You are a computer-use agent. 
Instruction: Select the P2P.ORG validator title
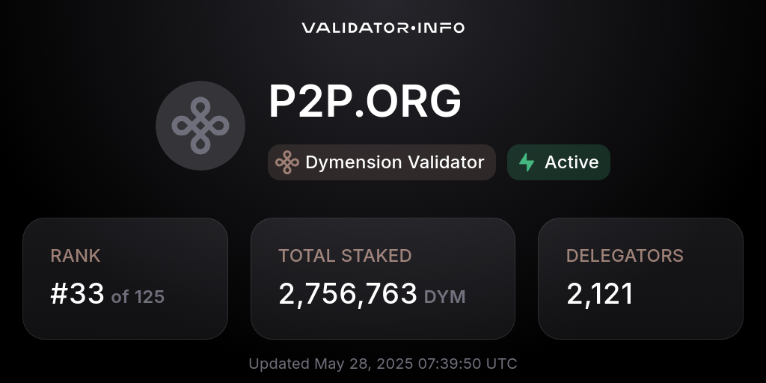click(365, 102)
